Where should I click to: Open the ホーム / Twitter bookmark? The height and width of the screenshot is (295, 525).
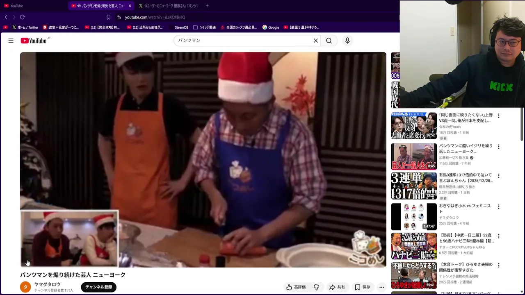point(25,27)
